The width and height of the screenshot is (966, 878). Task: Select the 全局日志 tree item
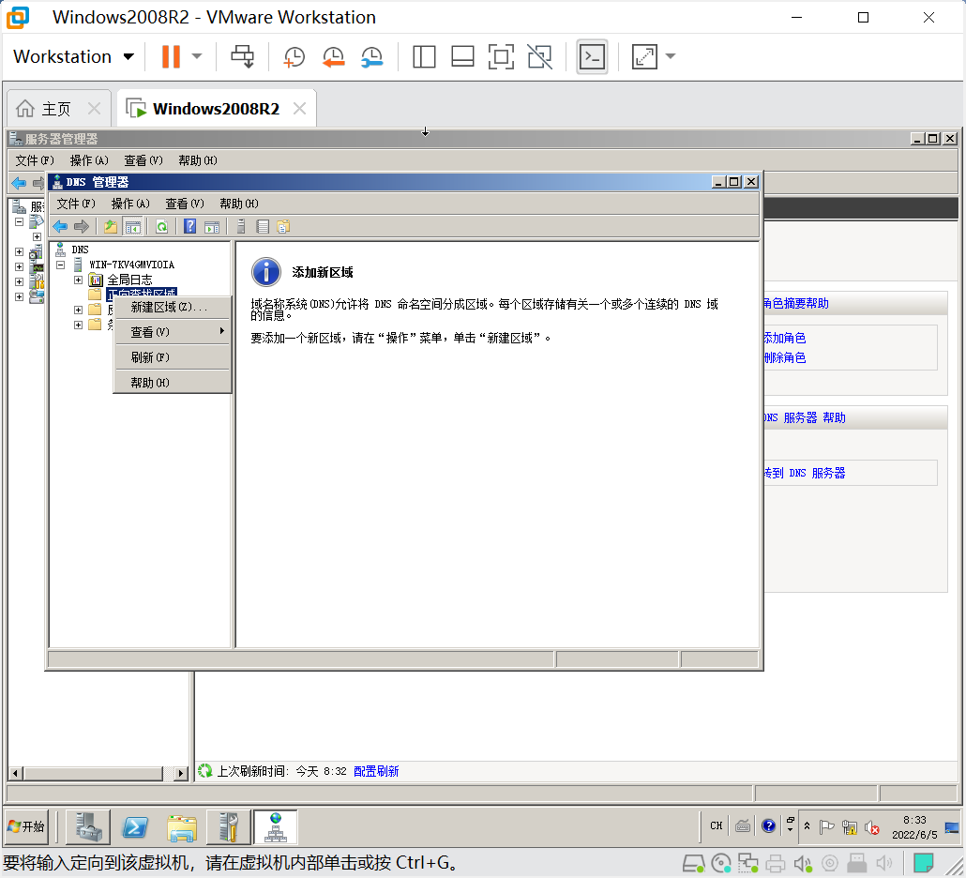pos(129,280)
